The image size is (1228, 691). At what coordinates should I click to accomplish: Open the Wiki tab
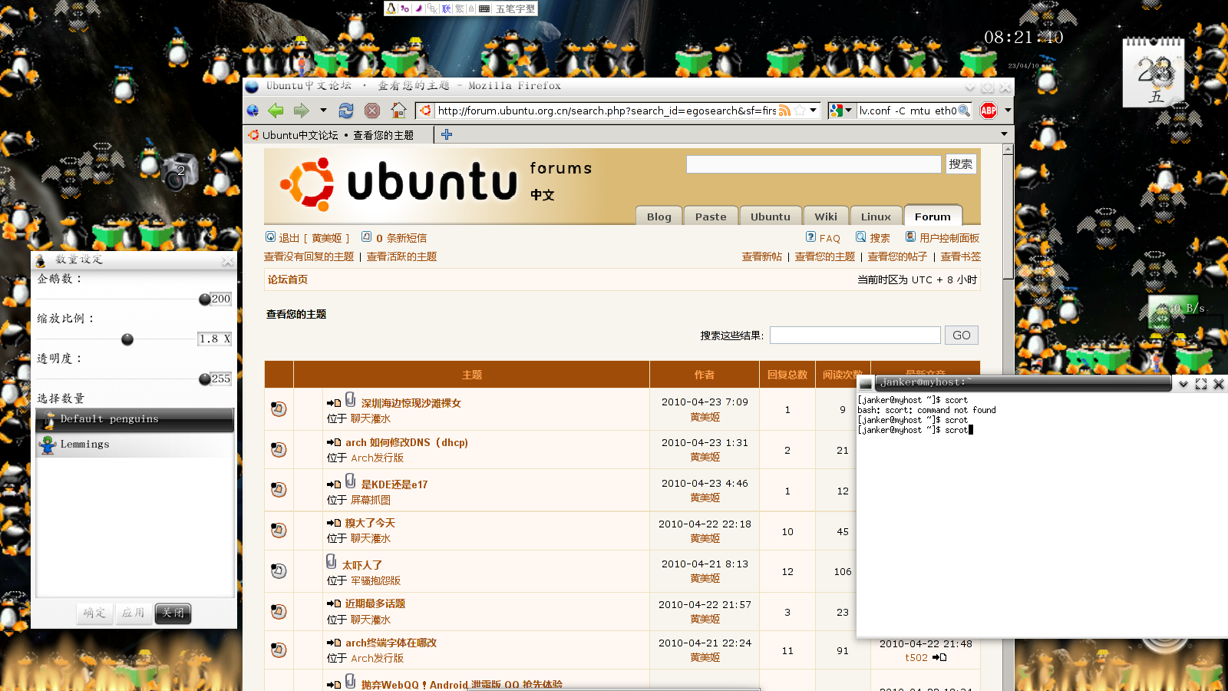point(826,217)
